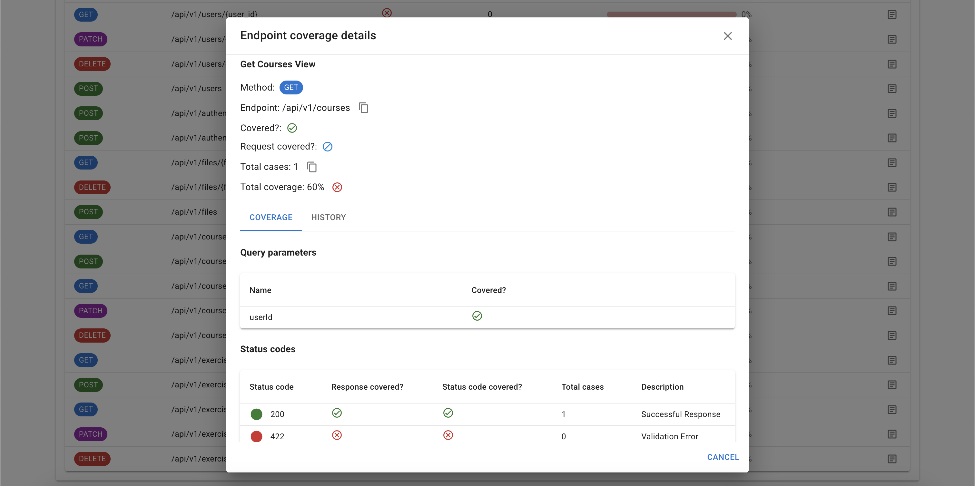Click the 'Status codes' section heading
The height and width of the screenshot is (486, 975).
tap(268, 349)
